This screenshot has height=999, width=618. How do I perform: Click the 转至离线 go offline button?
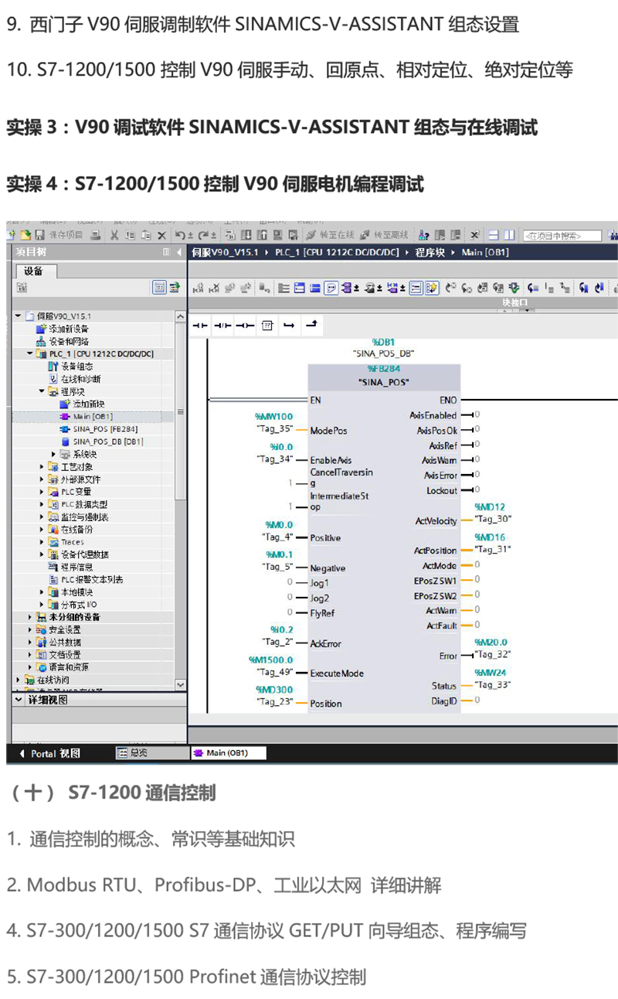(x=385, y=235)
